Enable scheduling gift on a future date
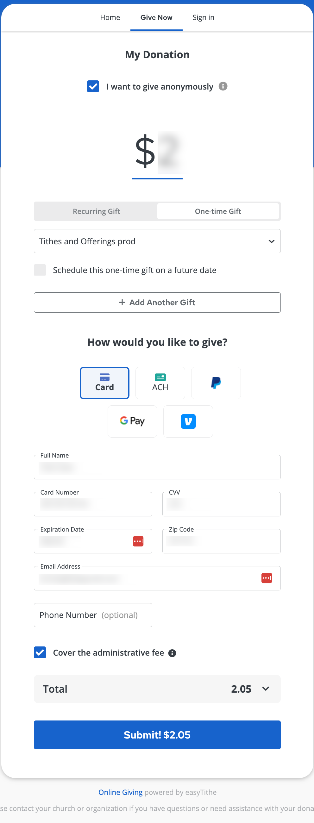The height and width of the screenshot is (823, 314). pyautogui.click(x=40, y=270)
